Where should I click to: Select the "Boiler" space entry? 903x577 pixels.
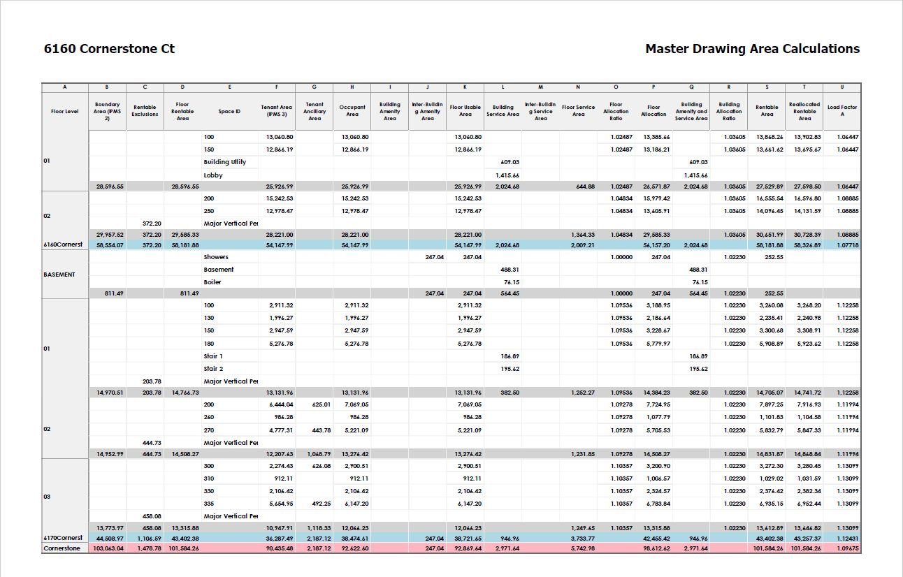(212, 282)
